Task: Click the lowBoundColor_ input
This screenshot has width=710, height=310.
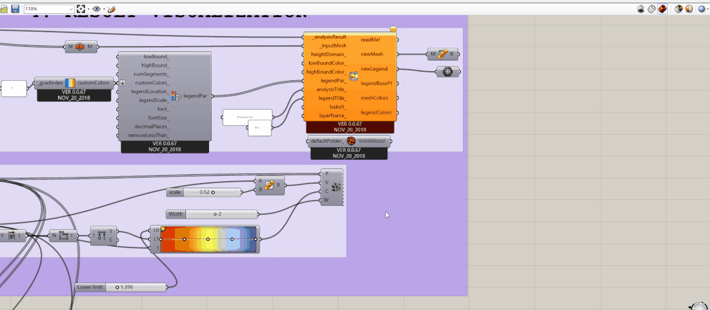Action: point(327,63)
